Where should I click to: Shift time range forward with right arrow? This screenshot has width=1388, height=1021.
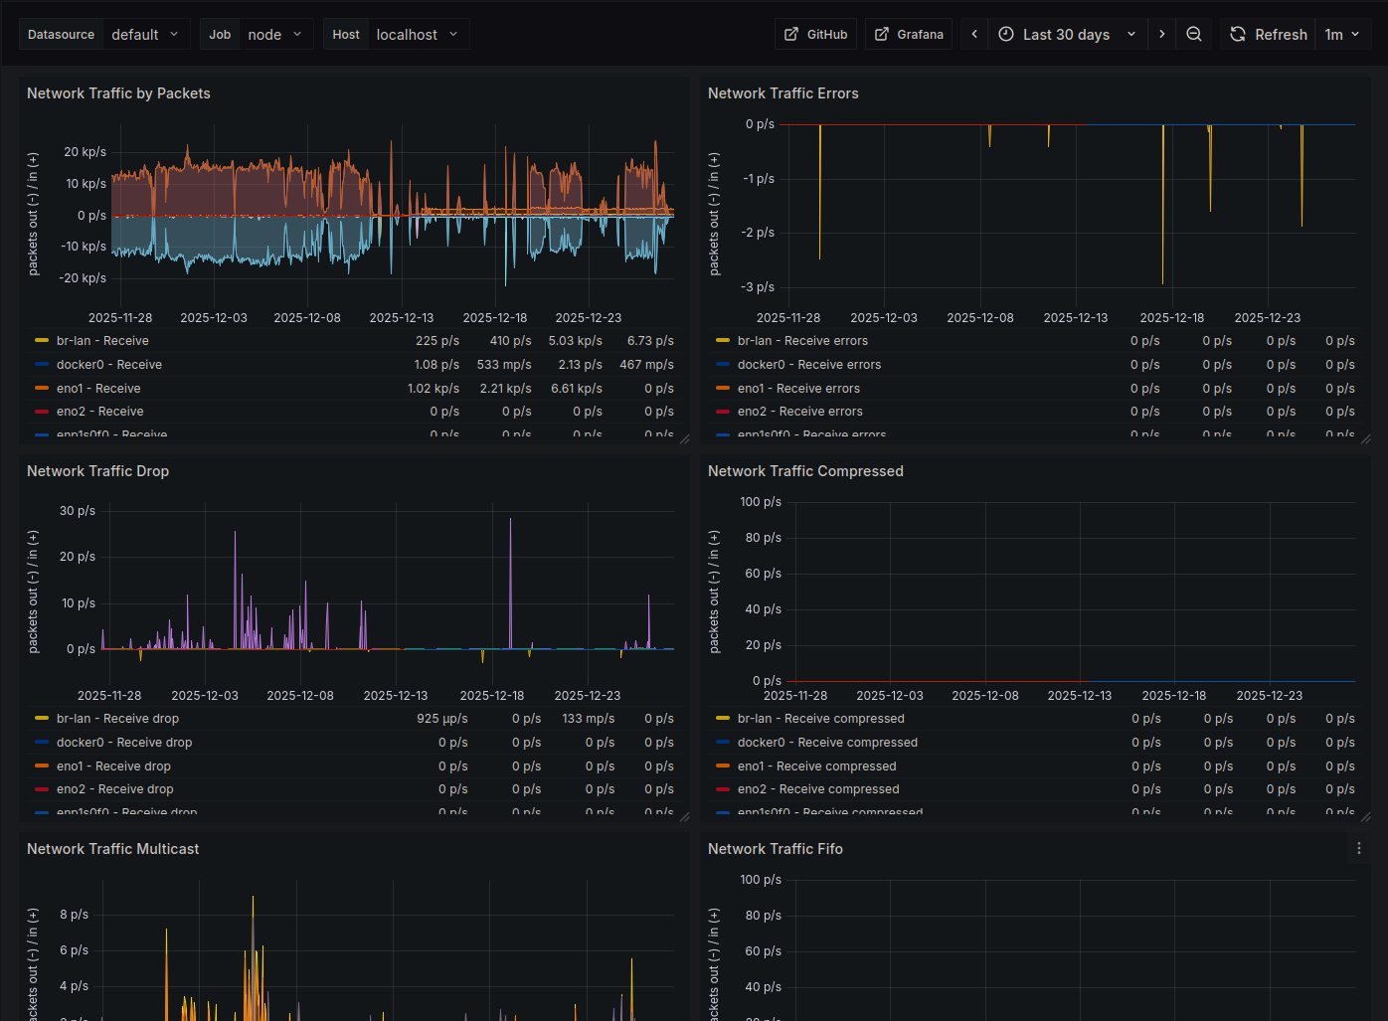point(1161,34)
